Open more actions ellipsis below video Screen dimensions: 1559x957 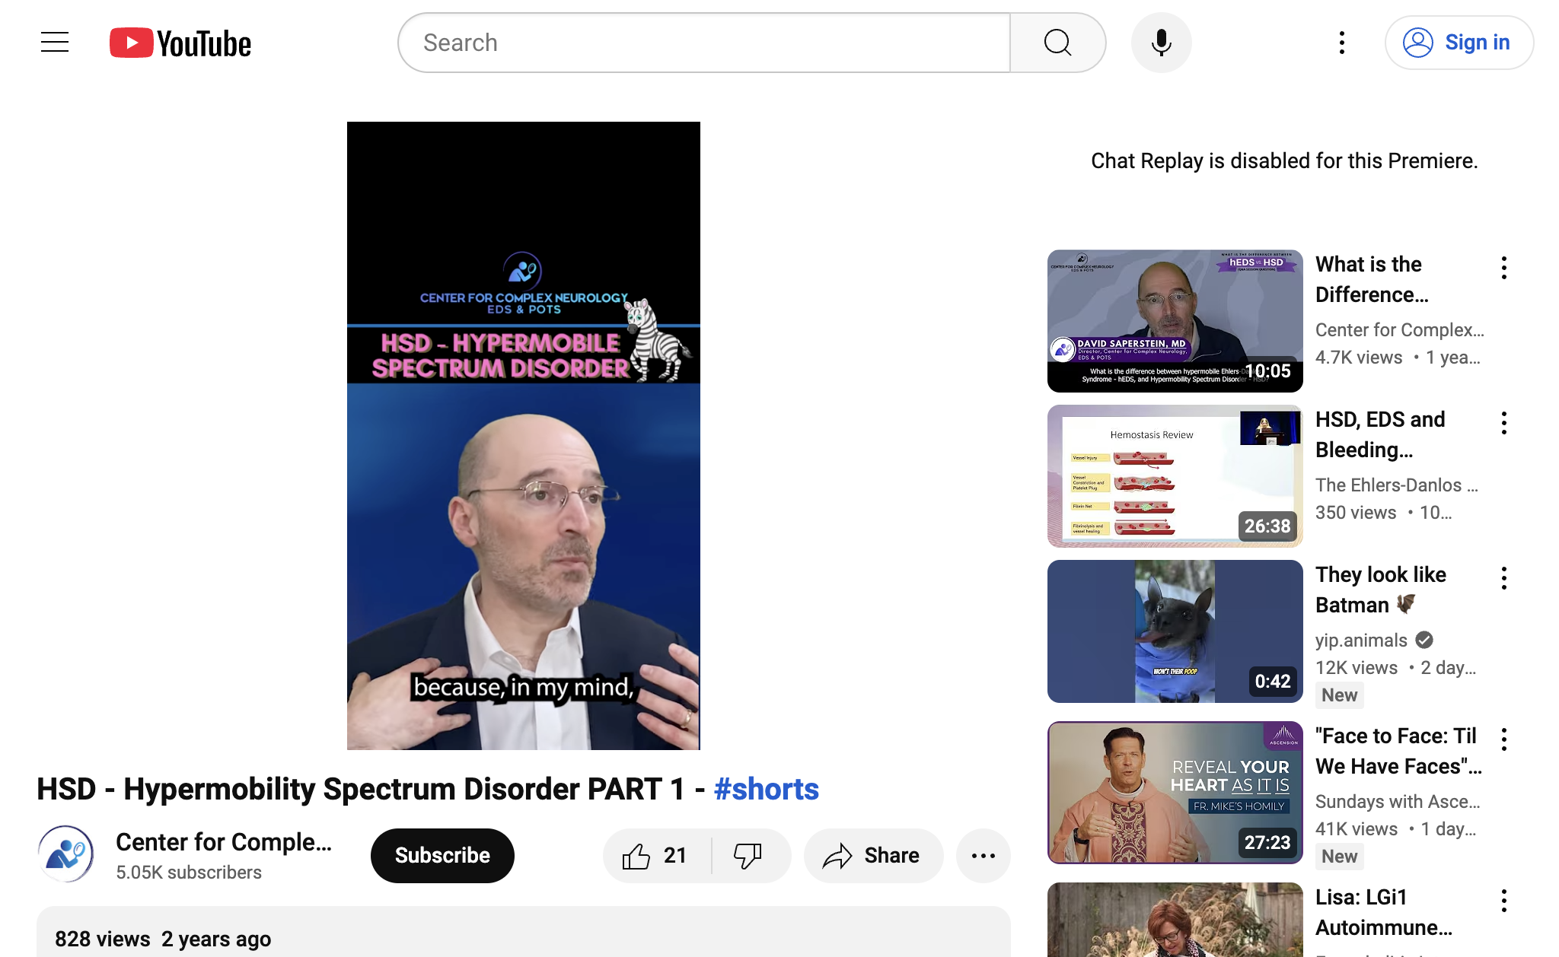click(984, 856)
